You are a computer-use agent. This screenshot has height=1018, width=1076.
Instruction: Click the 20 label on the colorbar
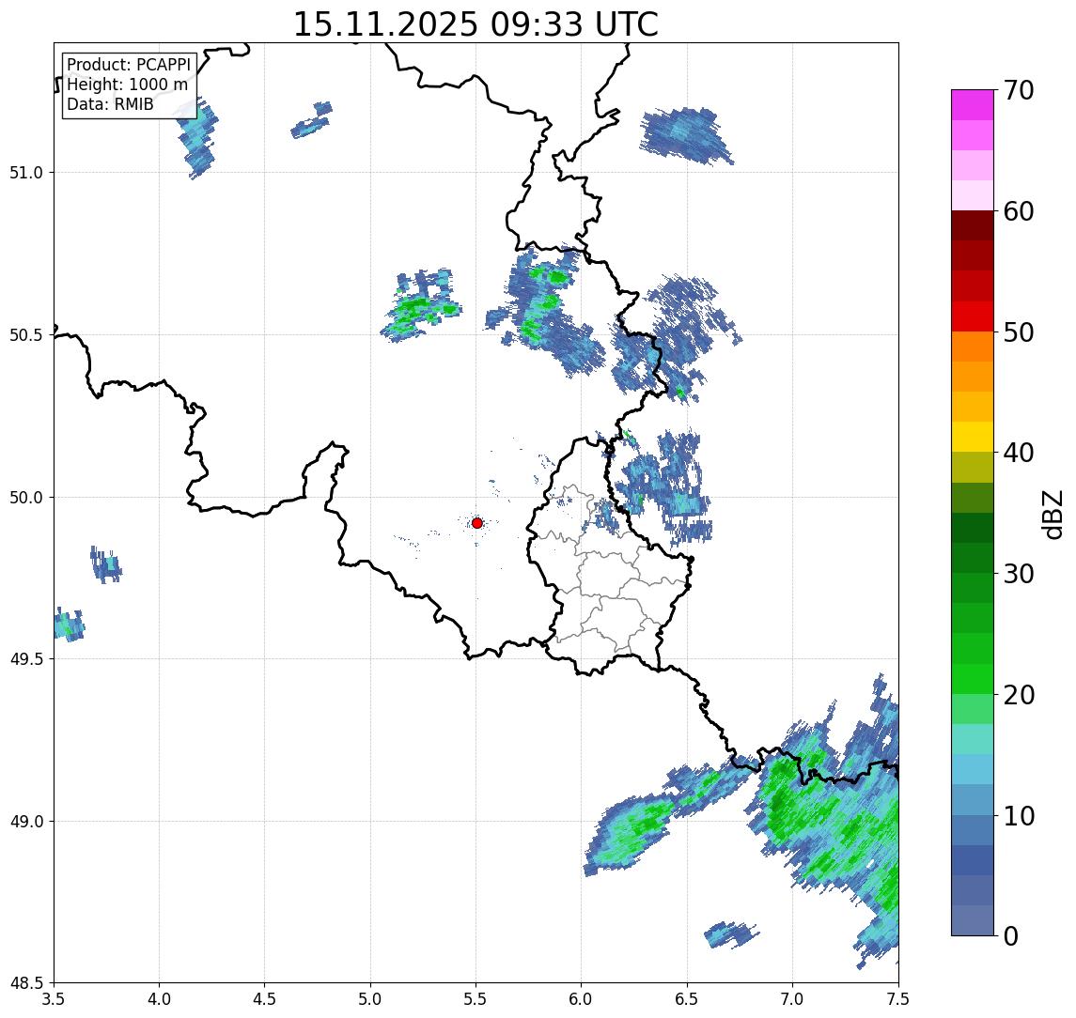pos(1019,694)
